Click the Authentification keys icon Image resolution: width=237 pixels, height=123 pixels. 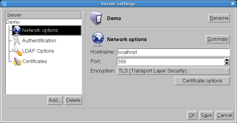tap(17, 41)
